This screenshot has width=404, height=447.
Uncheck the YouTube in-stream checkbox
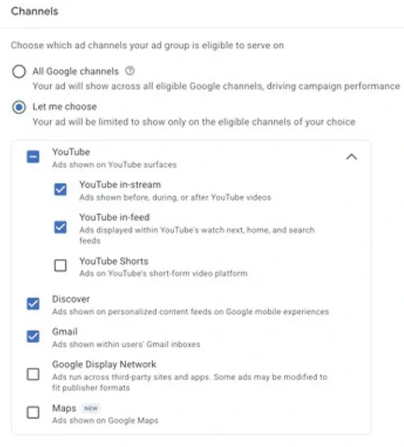60,189
